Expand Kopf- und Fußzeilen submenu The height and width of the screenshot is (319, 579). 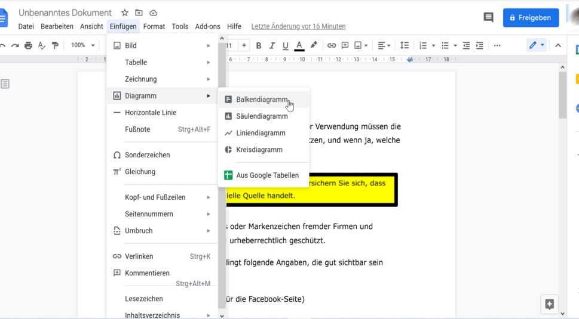tap(162, 197)
